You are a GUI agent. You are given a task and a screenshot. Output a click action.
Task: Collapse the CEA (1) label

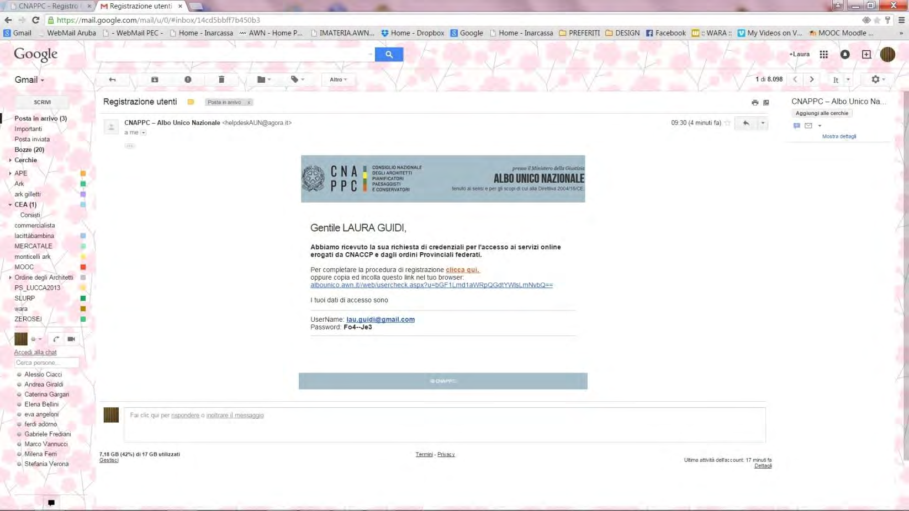[x=10, y=205]
